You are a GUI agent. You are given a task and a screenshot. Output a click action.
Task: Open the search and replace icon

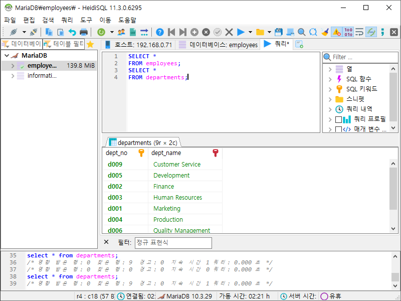(x=313, y=32)
